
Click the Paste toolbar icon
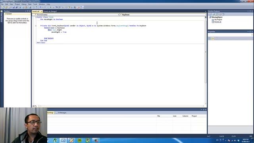[x=26, y=7]
